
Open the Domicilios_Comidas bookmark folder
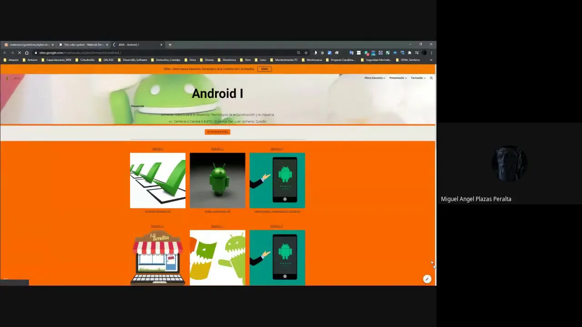pos(166,60)
